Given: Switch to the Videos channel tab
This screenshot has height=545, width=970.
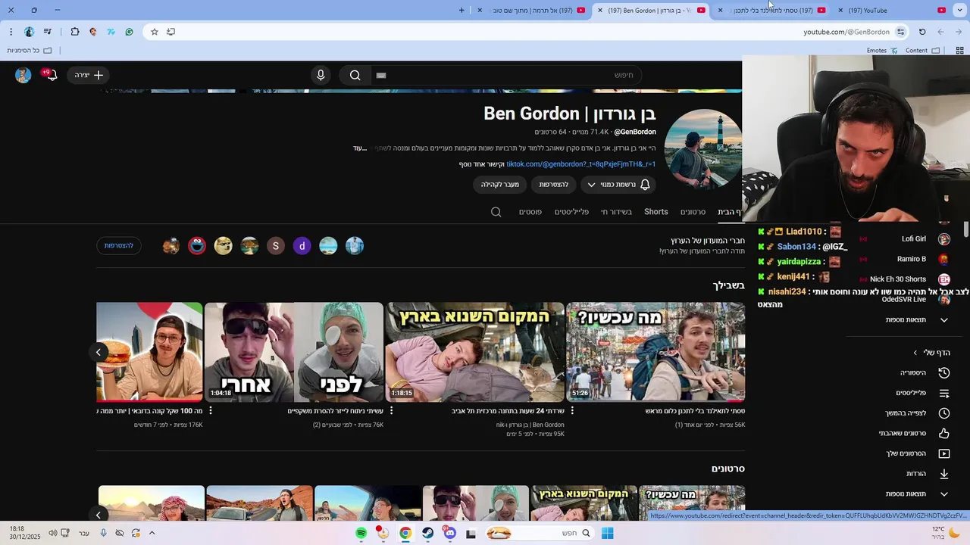Looking at the screenshot, I should (693, 212).
